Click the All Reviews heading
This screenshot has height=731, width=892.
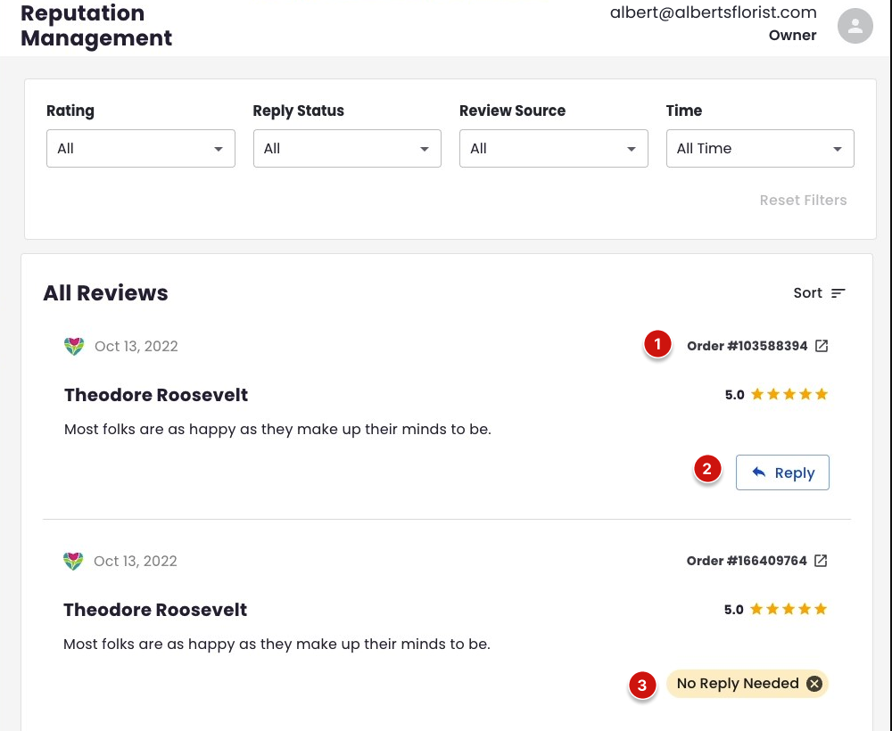pyautogui.click(x=106, y=293)
